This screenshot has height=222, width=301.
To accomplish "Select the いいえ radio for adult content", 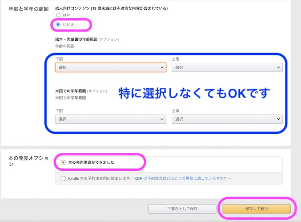I will click(58, 24).
